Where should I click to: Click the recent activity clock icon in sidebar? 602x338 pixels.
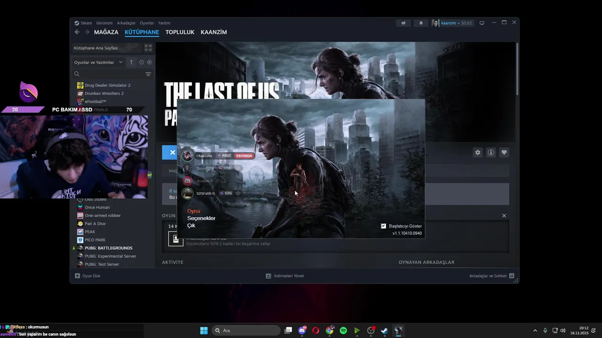[x=141, y=62]
